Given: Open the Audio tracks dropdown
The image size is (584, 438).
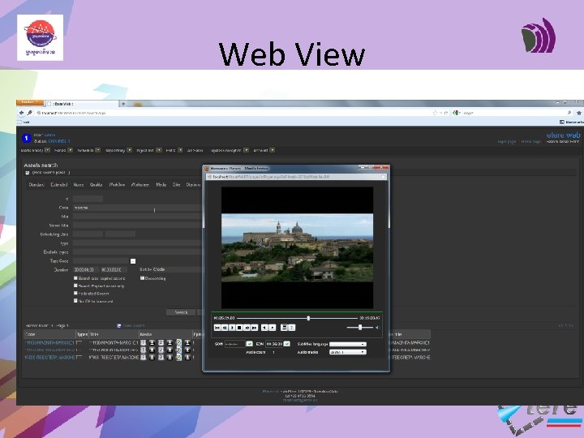Looking at the screenshot, I should 347,352.
